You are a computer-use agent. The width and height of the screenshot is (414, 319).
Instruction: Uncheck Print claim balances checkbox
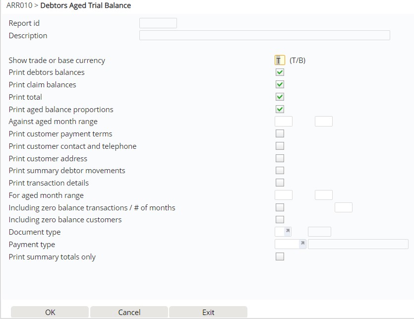point(280,85)
